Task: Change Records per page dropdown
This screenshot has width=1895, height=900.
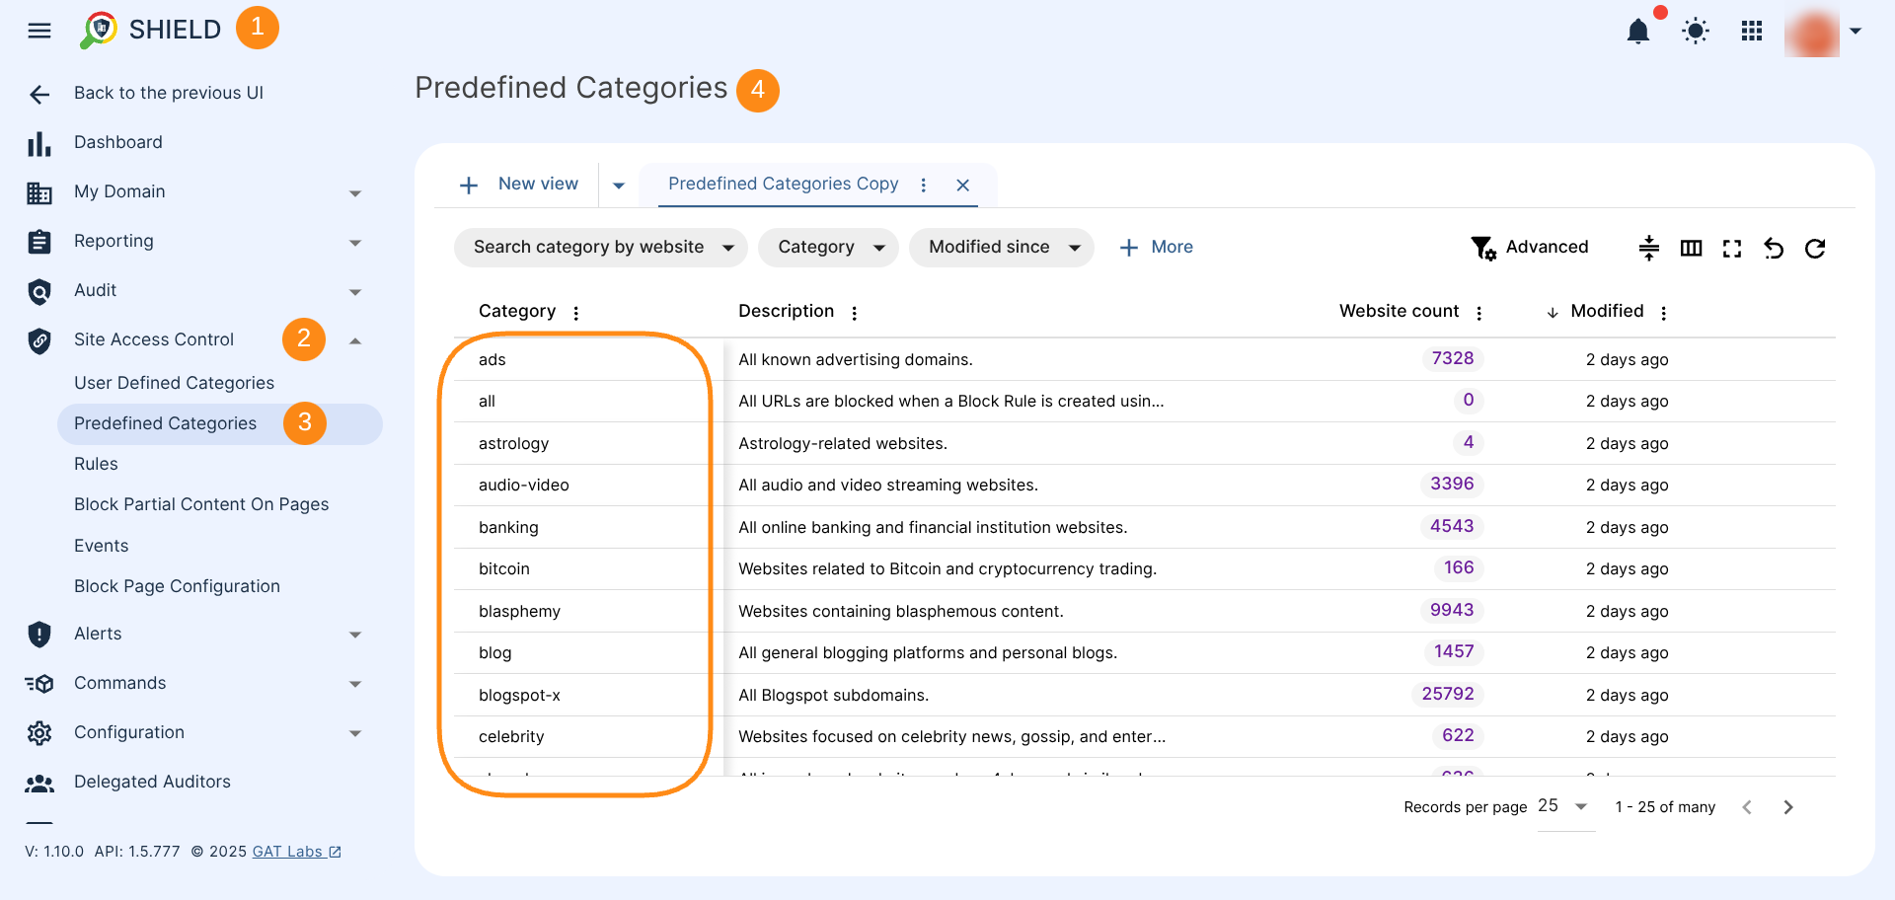Action: coord(1565,807)
